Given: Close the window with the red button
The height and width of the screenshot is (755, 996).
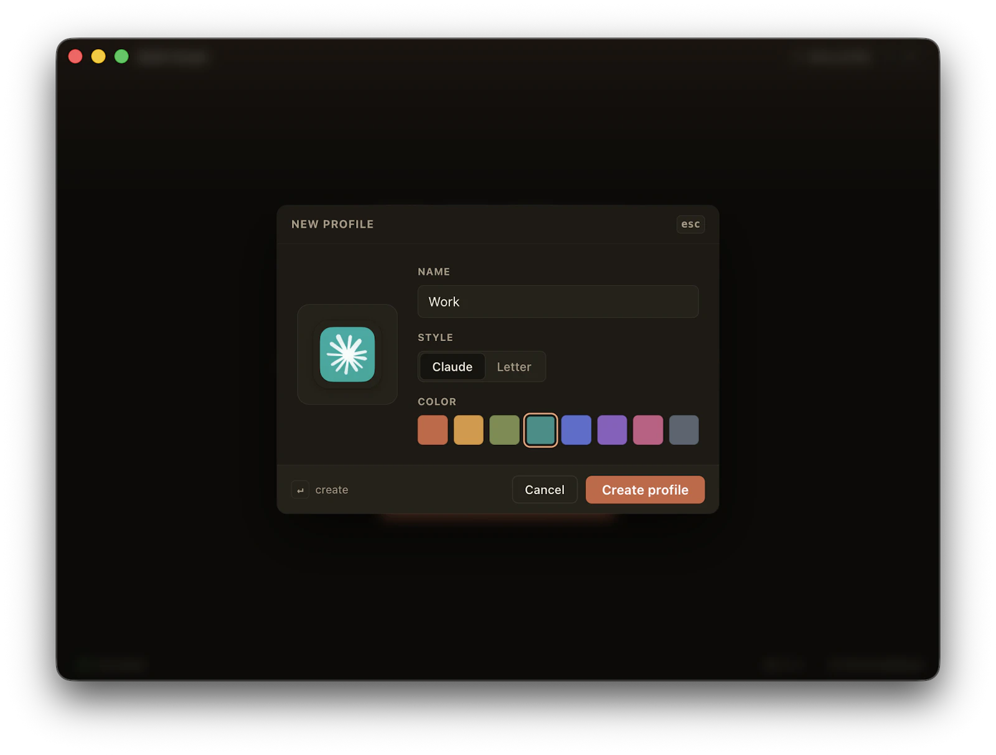Looking at the screenshot, I should [x=75, y=57].
